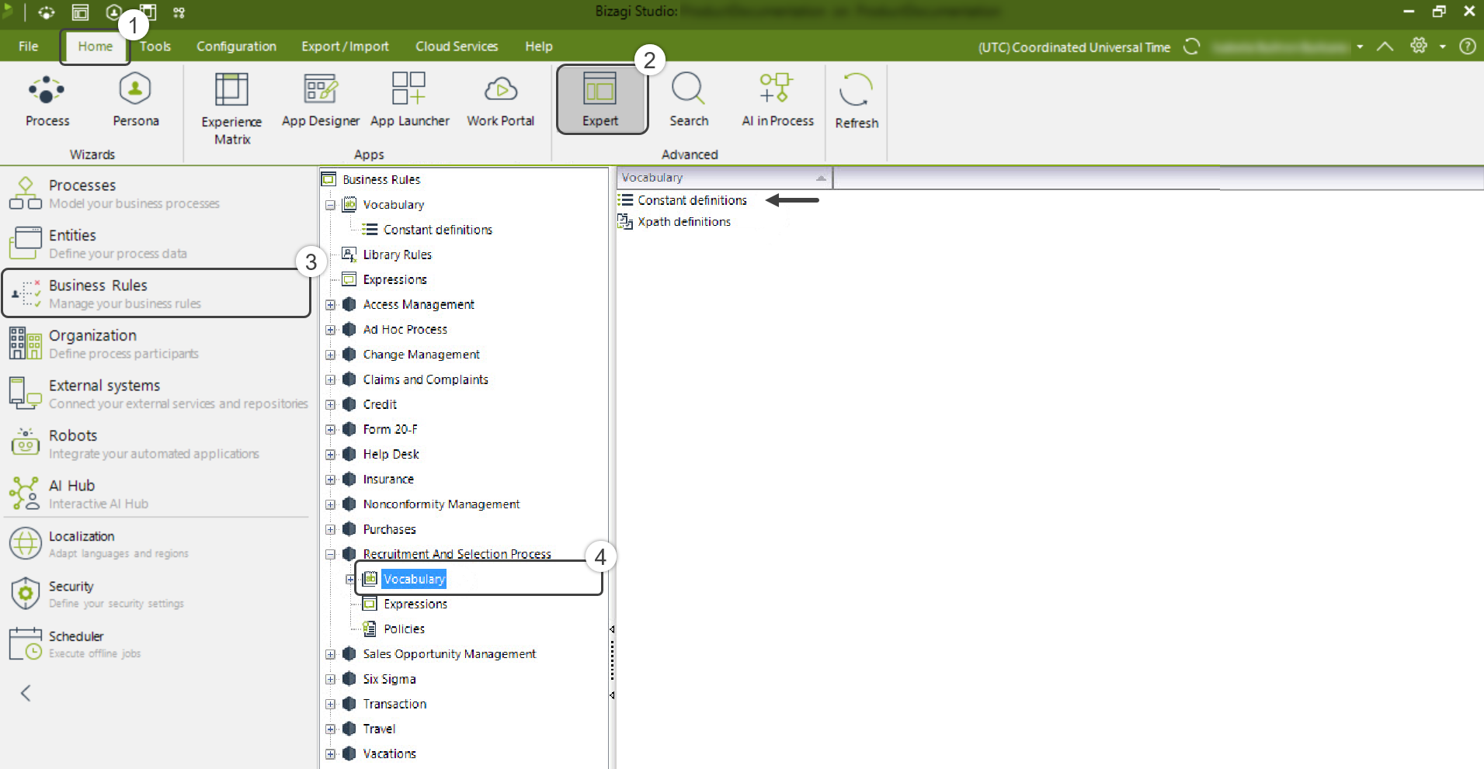The image size is (1484, 769).
Task: Open Work Portal
Action: click(x=500, y=99)
